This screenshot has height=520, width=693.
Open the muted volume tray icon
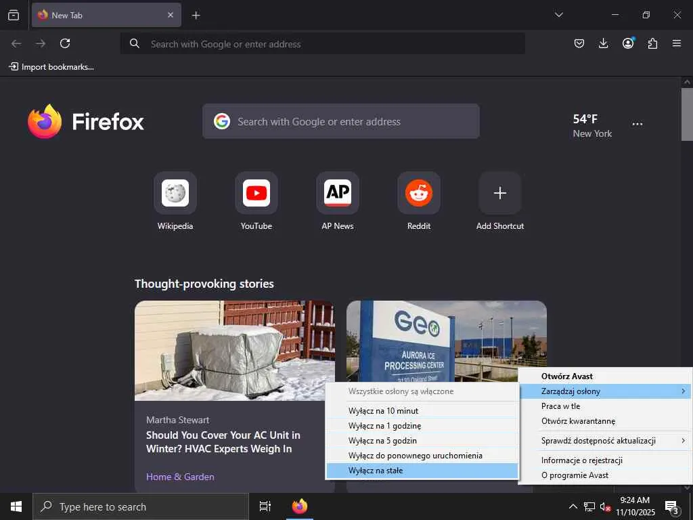coord(605,506)
